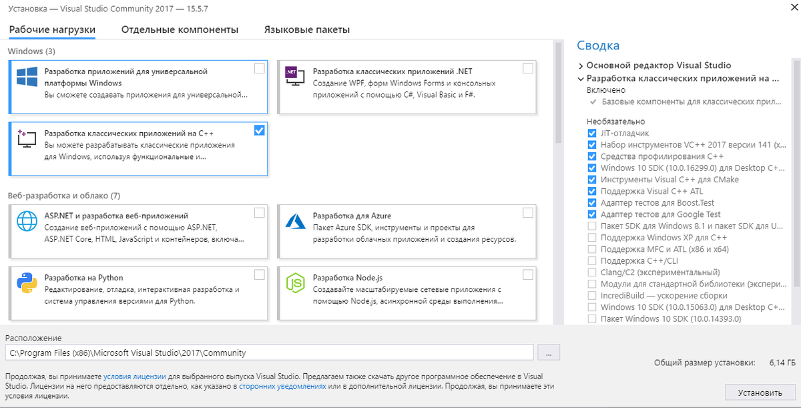Uncheck Средства профилирования C++ option
The height and width of the screenshot is (408, 801).
592,156
